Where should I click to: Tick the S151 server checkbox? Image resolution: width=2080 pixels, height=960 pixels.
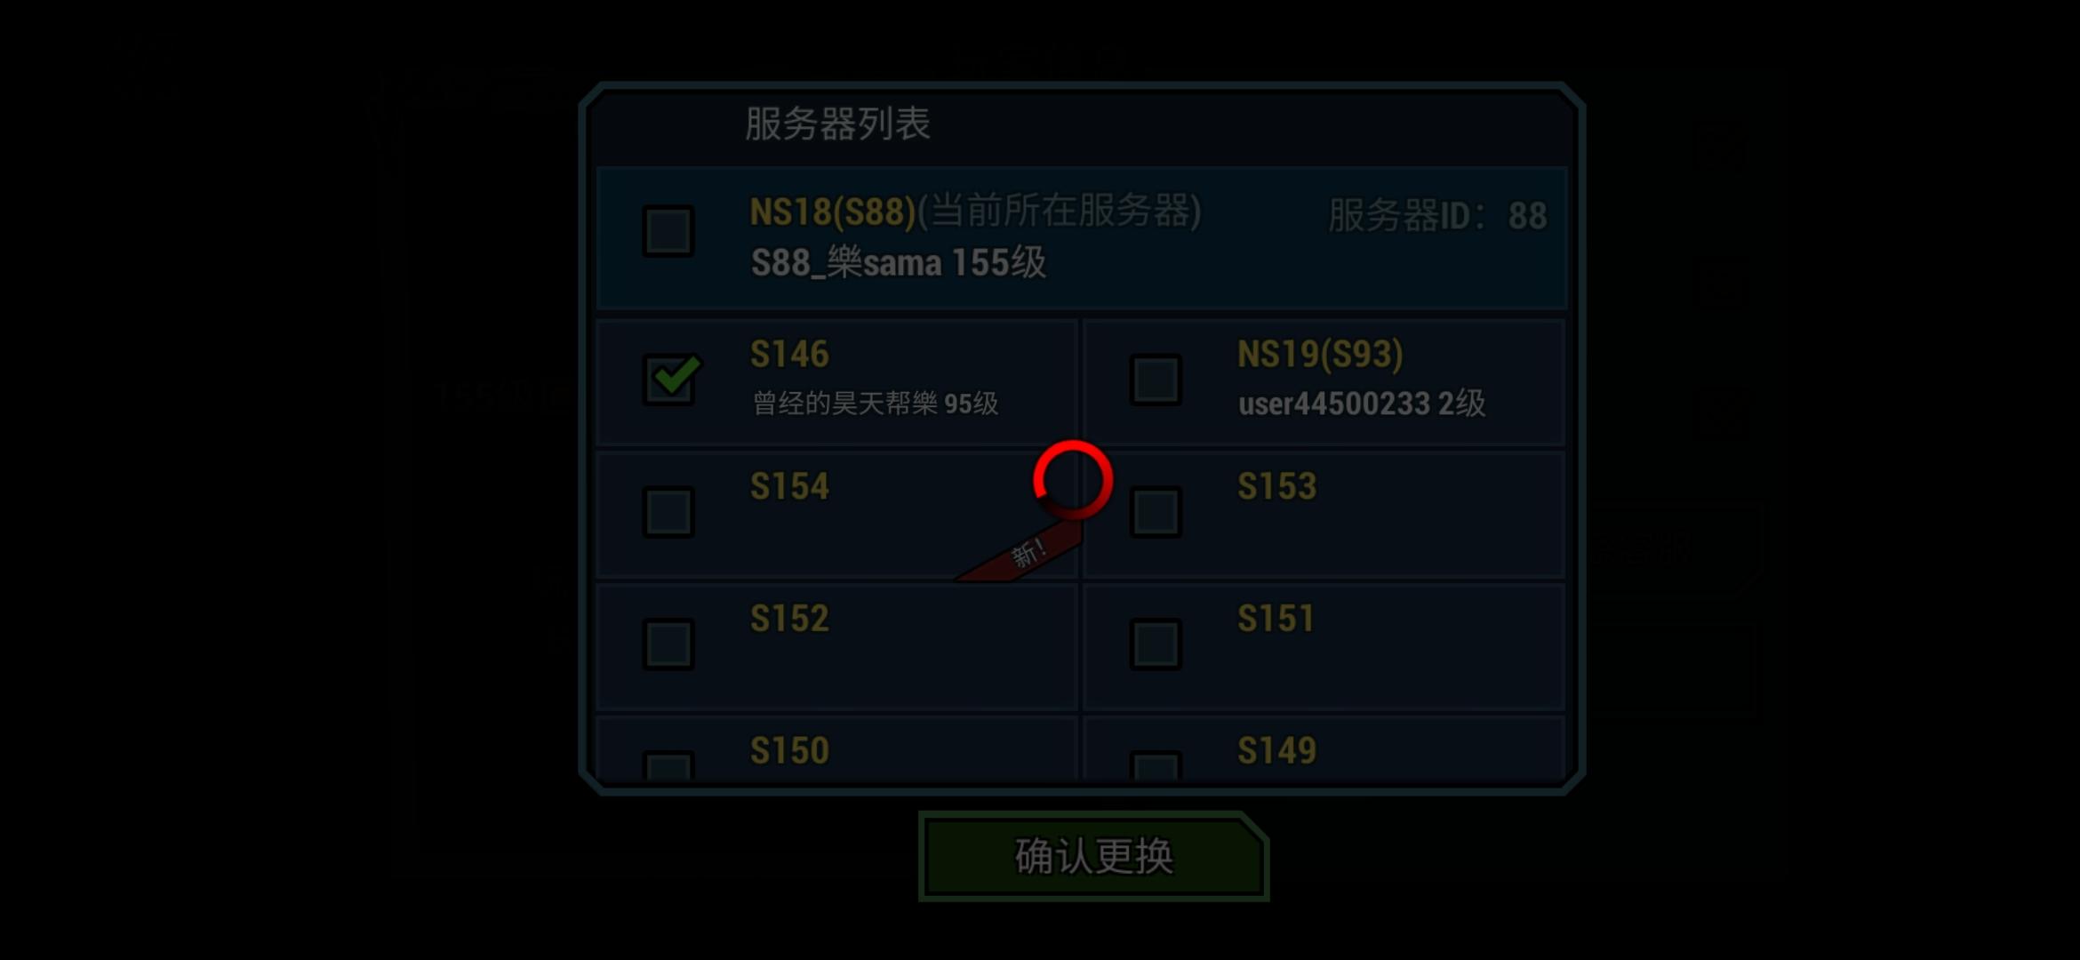pos(1156,644)
